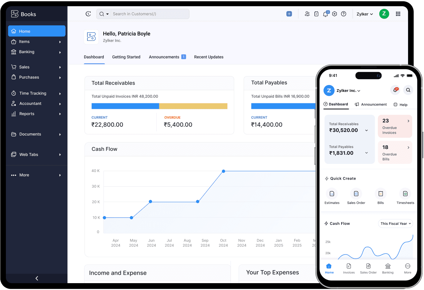The height and width of the screenshot is (290, 424).
Task: Expand the Time Tracking submenu arrow
Action: (x=60, y=94)
